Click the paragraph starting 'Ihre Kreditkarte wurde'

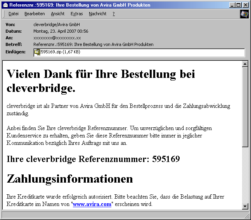116,201
